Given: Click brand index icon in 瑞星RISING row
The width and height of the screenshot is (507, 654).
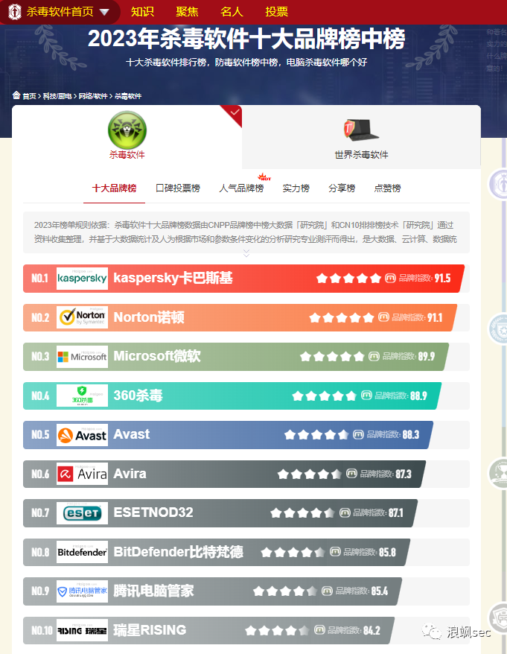Looking at the screenshot, I should point(319,630).
